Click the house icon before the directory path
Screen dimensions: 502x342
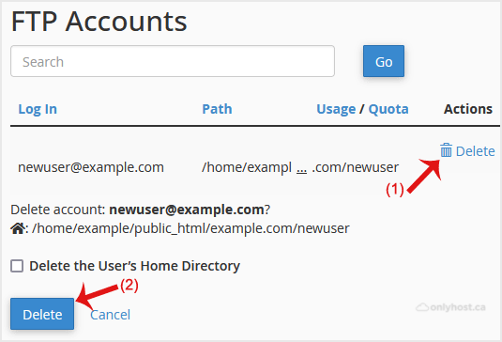coord(18,228)
